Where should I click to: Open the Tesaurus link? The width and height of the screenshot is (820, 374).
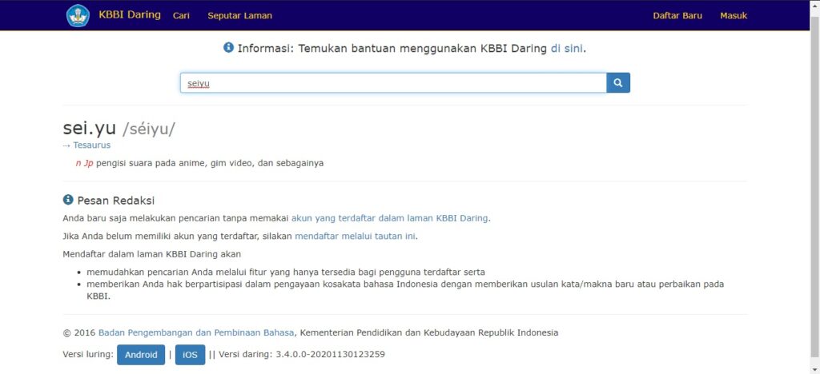[91, 145]
